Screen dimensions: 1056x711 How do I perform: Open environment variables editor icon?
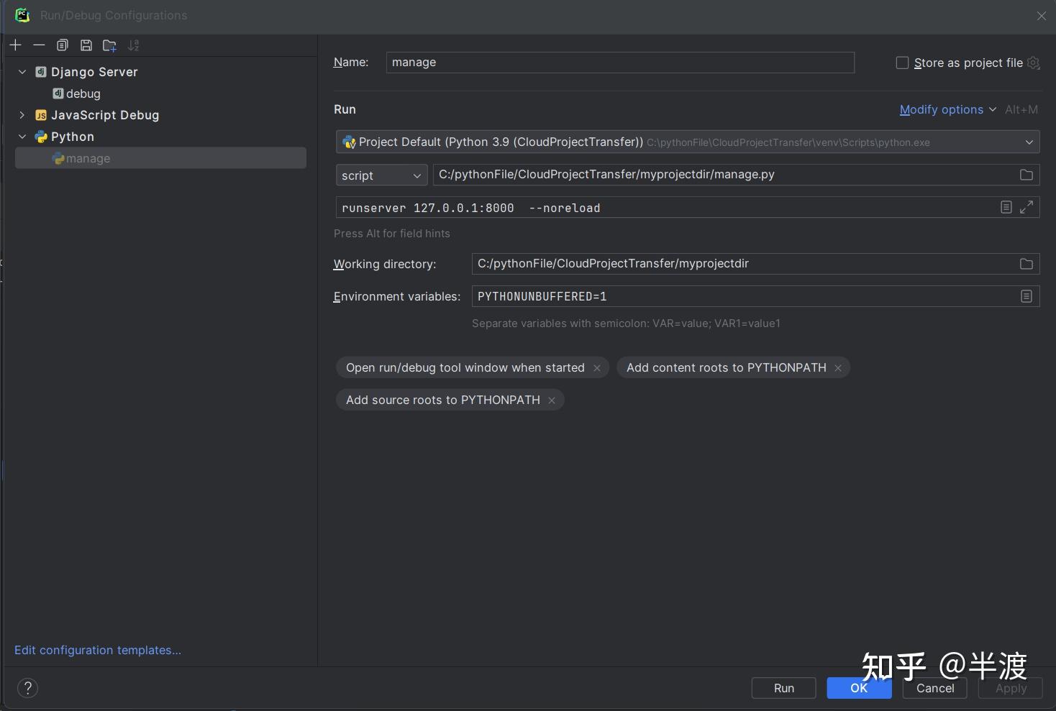point(1026,296)
